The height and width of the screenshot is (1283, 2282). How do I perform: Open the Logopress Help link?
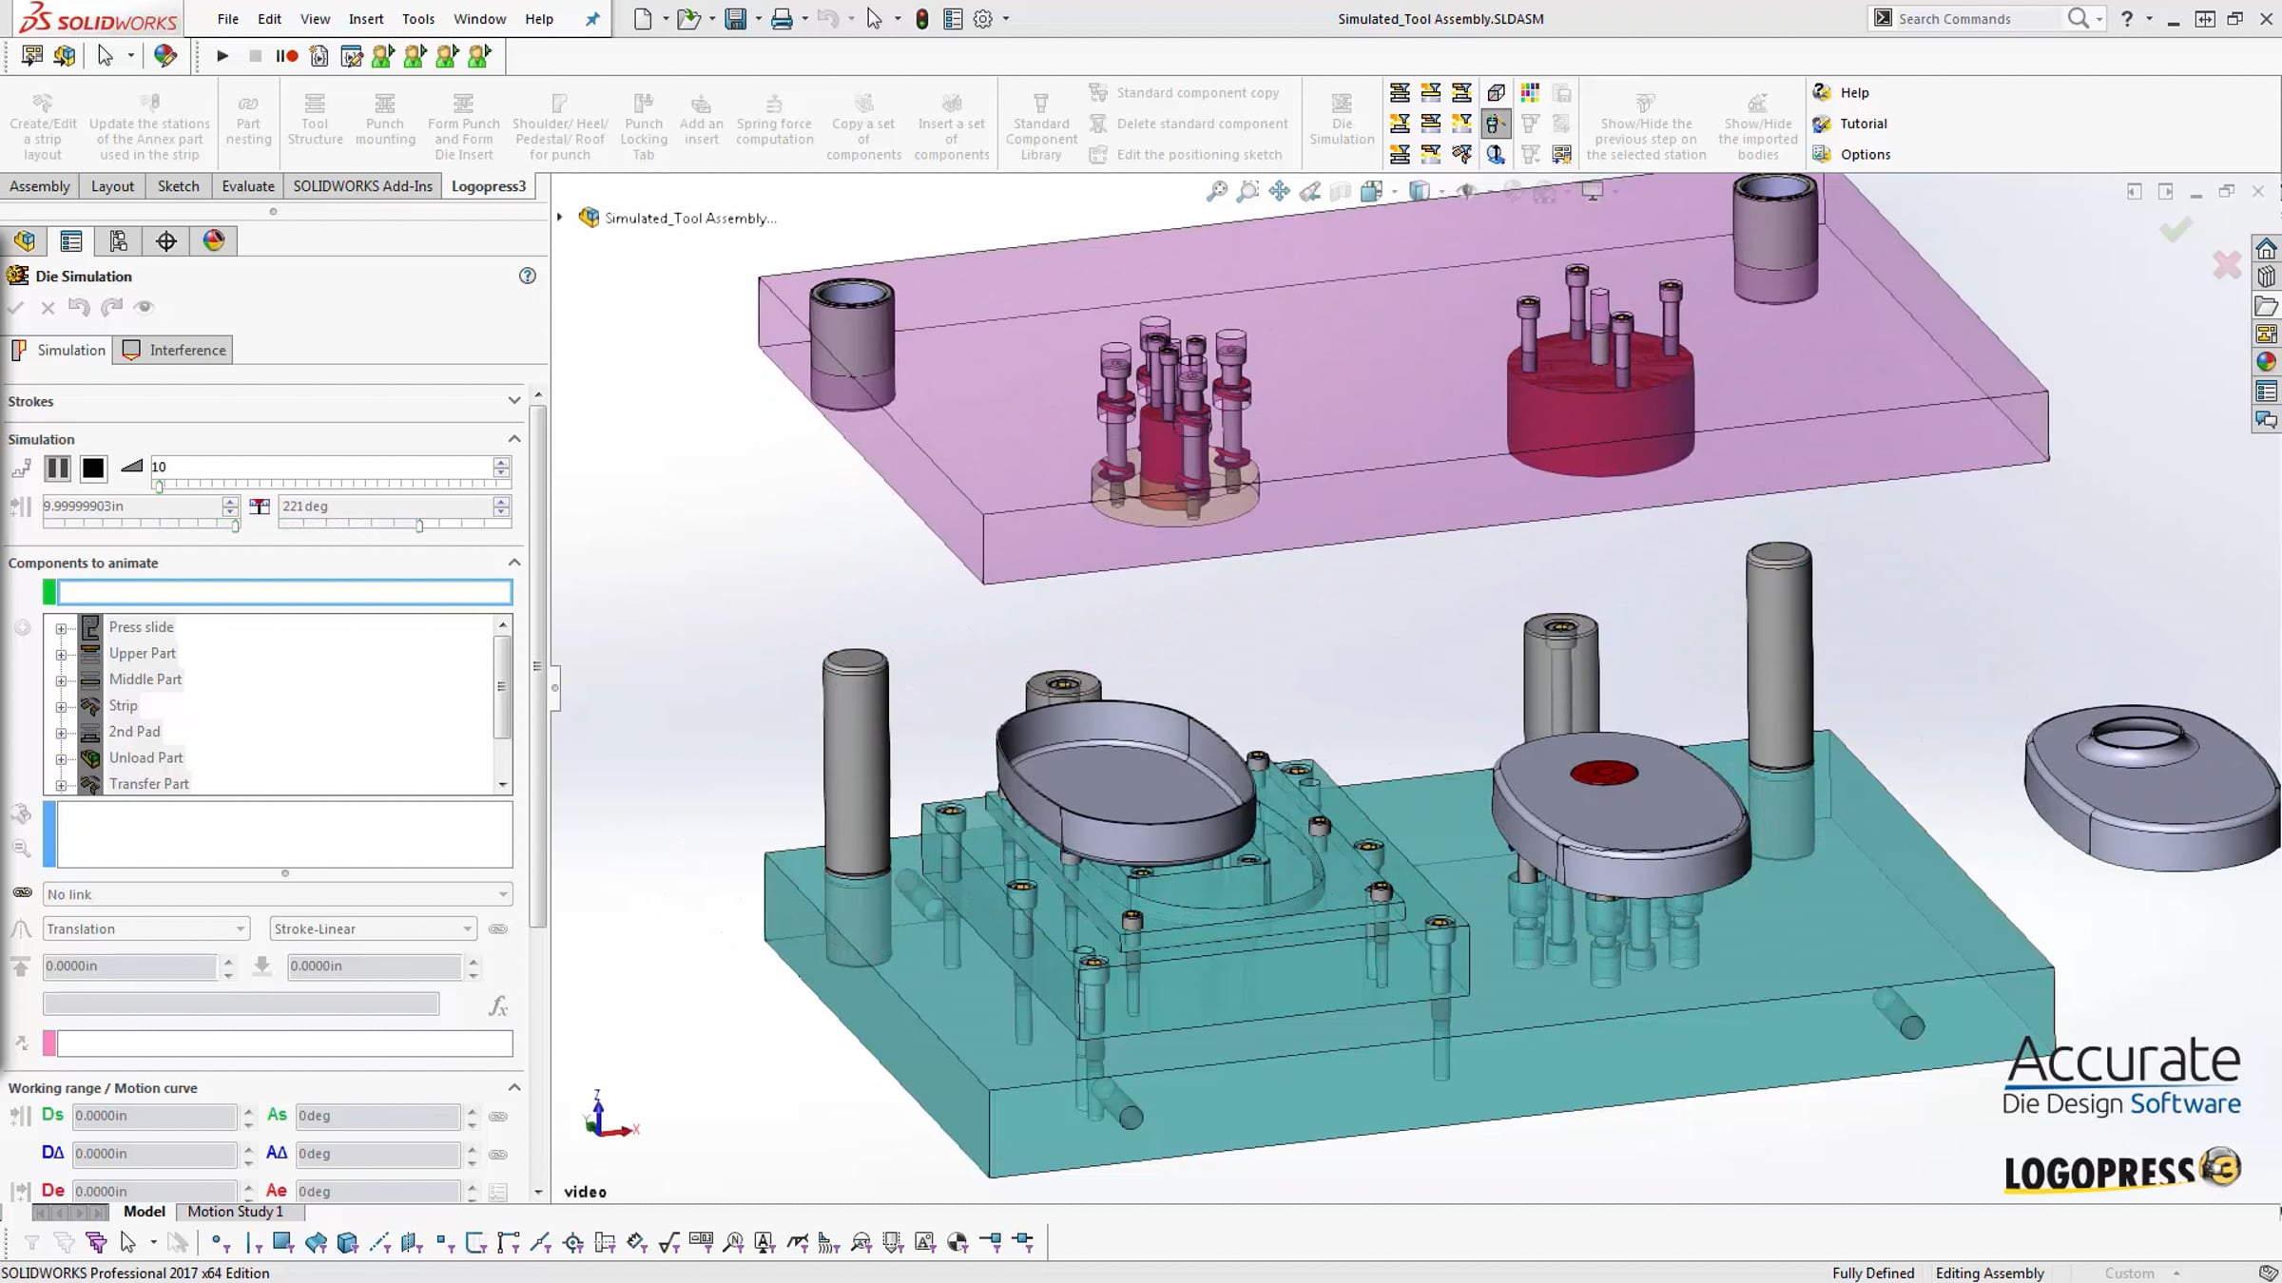click(1842, 92)
